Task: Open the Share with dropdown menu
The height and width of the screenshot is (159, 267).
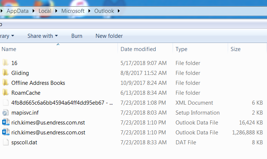Action: 43,36
